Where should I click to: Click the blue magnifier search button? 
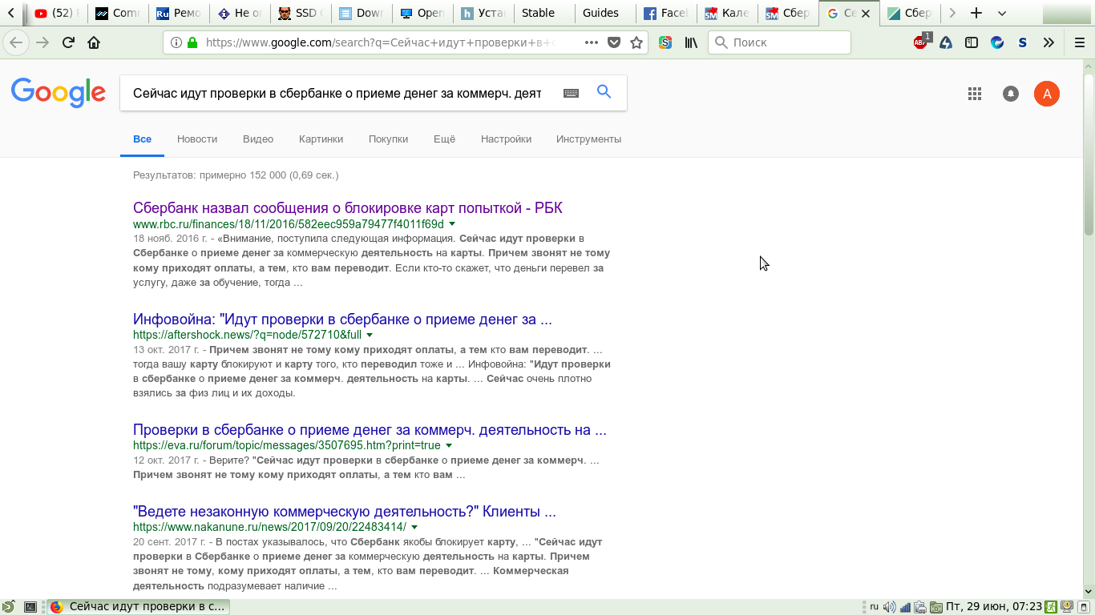click(604, 92)
